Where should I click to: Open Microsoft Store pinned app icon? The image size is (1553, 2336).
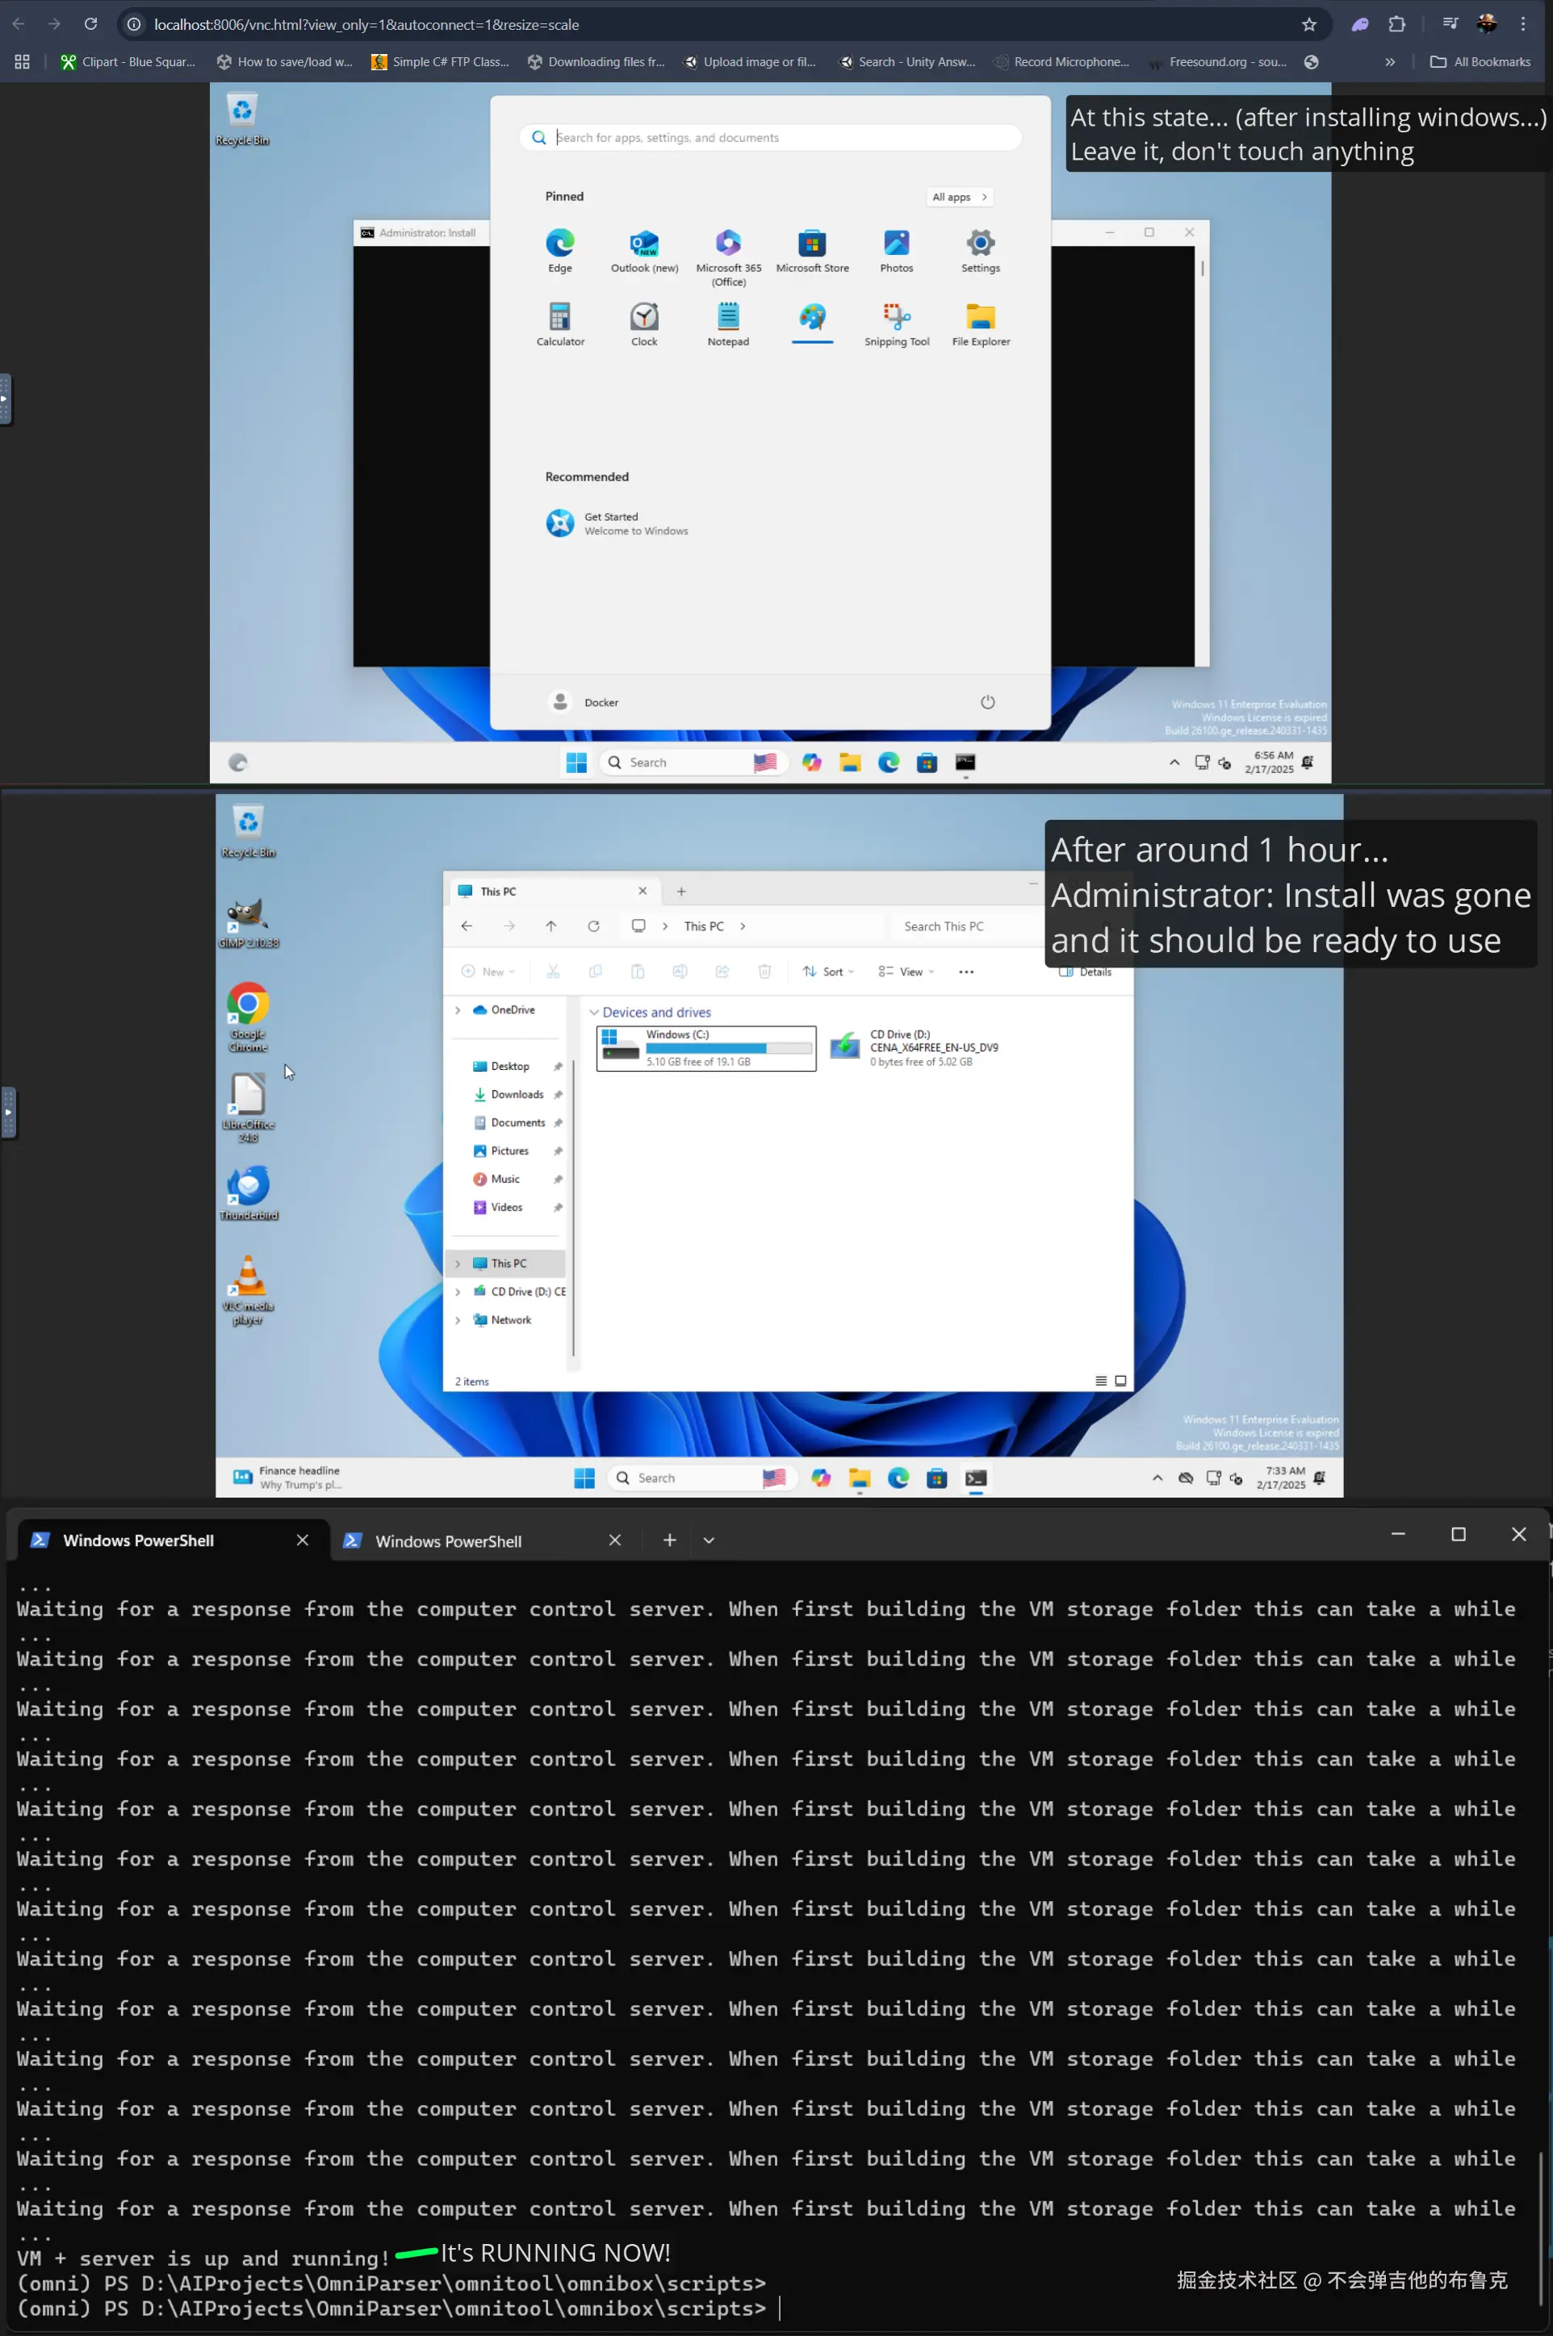(x=811, y=244)
